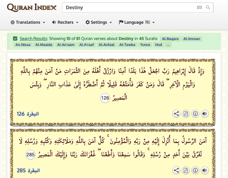Toggle the Search Results checkbox

coord(15,39)
